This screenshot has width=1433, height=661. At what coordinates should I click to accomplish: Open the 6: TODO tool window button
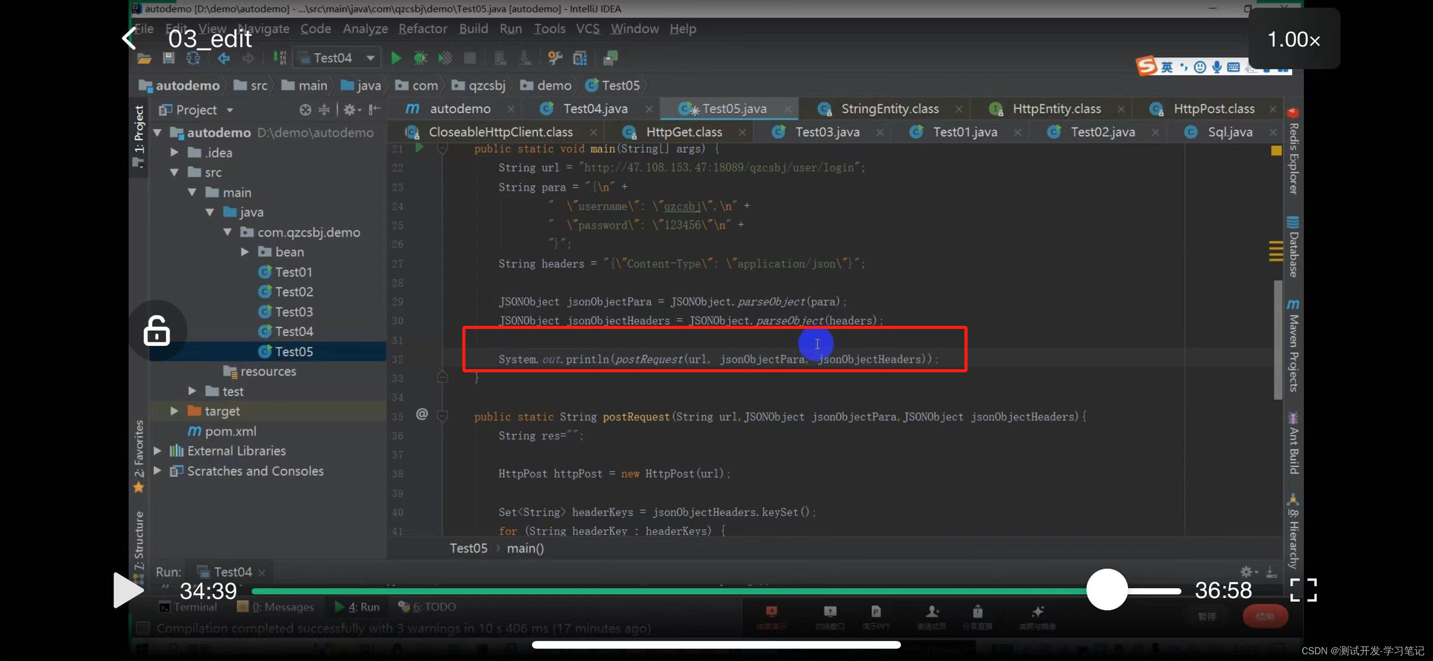click(x=427, y=606)
